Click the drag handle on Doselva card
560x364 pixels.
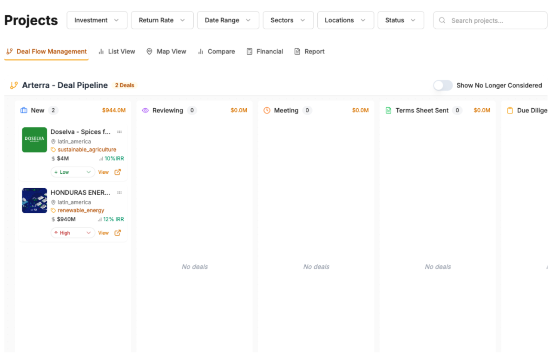119,132
